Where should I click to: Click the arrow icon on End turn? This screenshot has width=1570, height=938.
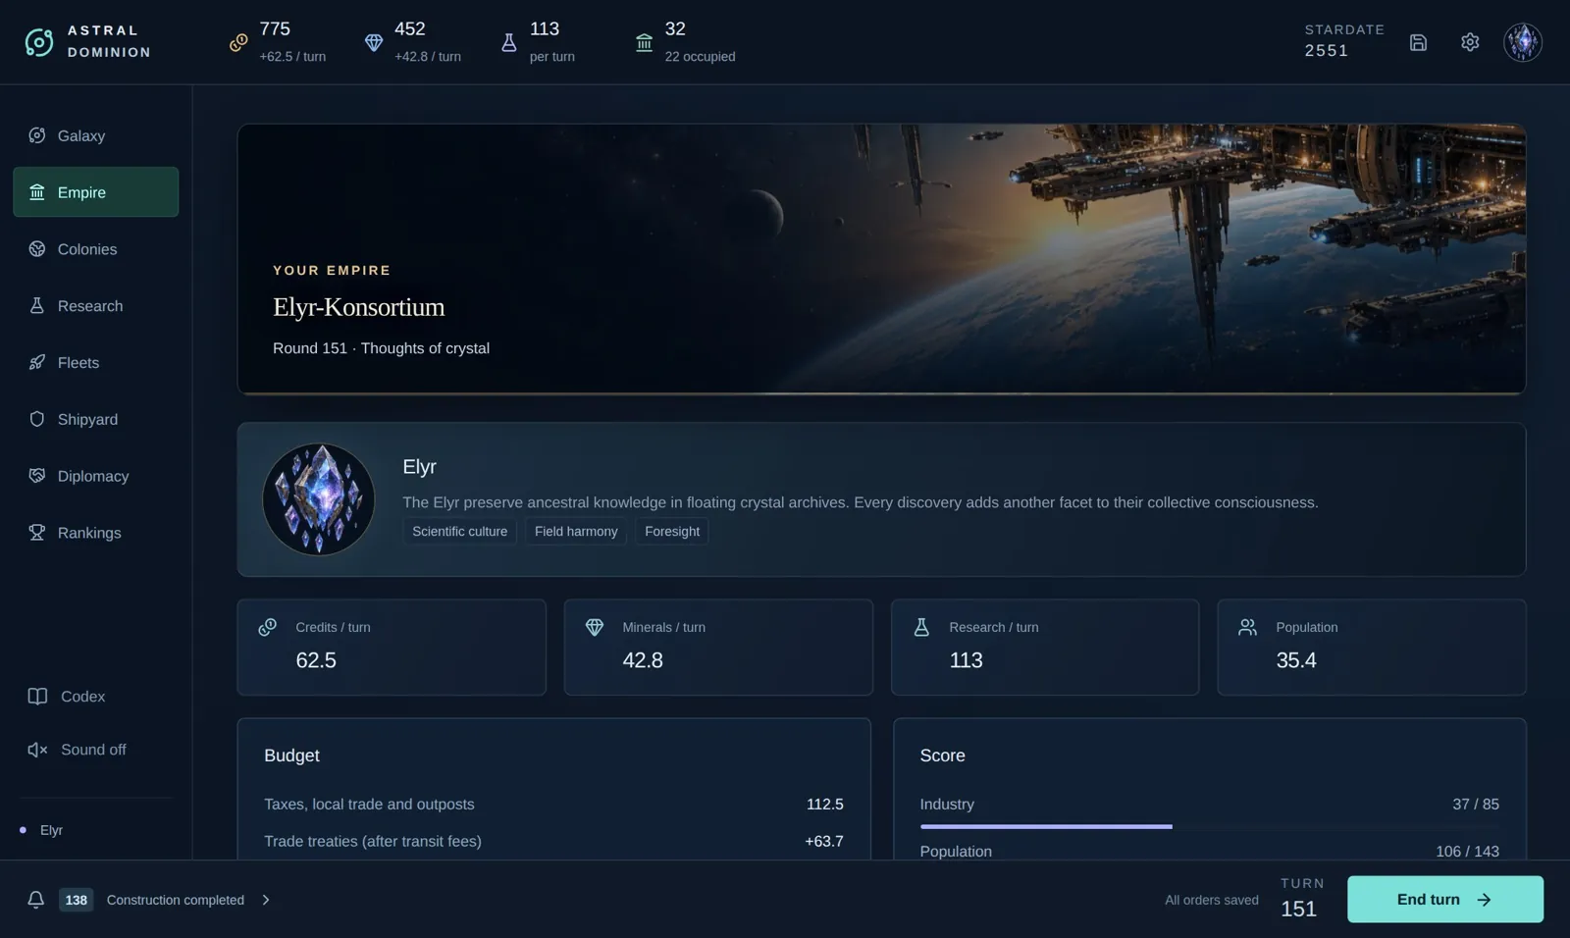click(1484, 900)
